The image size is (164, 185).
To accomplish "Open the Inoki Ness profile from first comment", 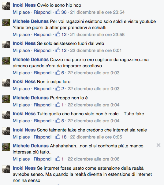I will pos(24,5).
